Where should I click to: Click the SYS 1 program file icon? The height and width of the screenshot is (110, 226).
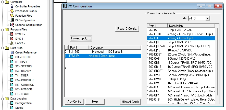[x=12, y=39]
